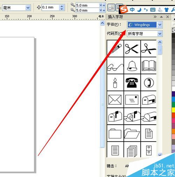Click the character list scrollbar thumb
This screenshot has height=177, width=175.
click(160, 50)
